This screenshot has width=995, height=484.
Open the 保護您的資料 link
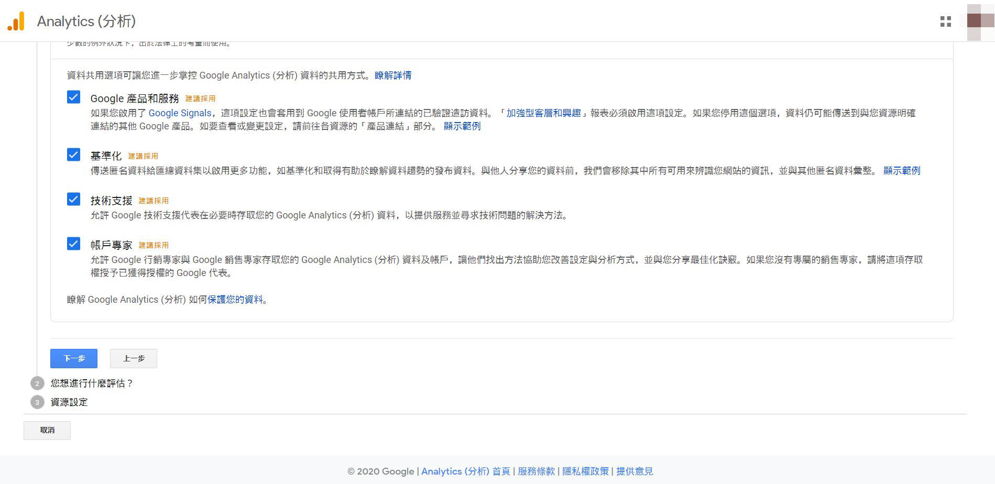tap(235, 300)
